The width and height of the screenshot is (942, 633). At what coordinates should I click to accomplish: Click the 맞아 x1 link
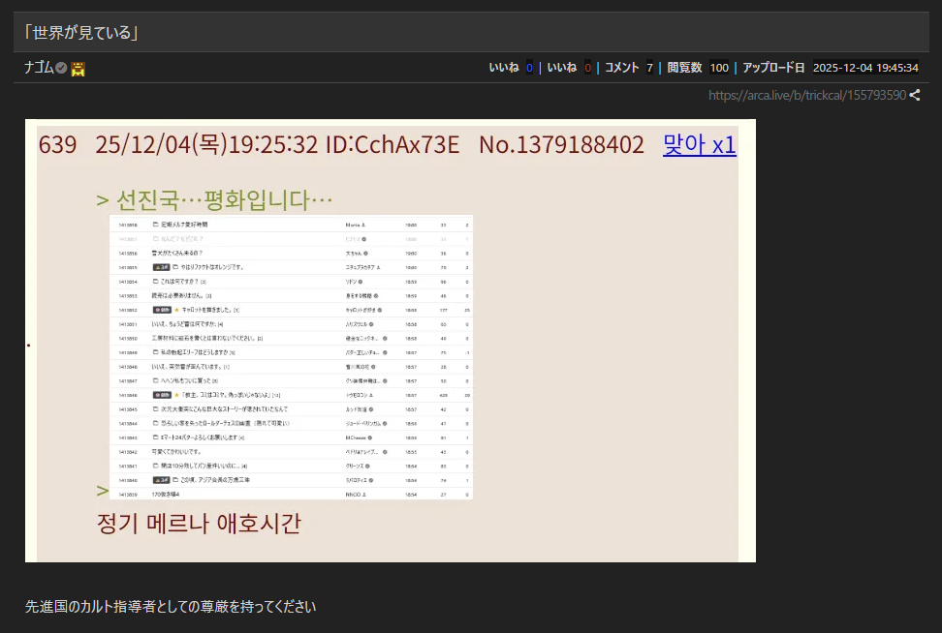point(699,145)
